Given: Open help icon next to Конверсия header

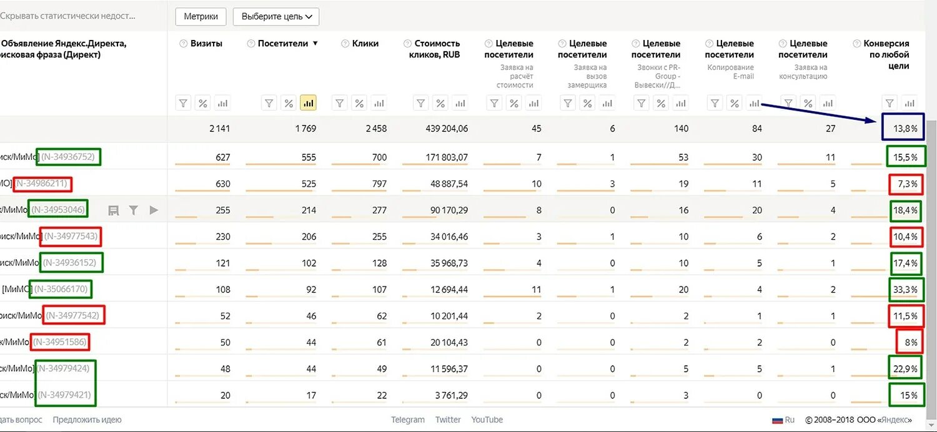Looking at the screenshot, I should [x=857, y=44].
